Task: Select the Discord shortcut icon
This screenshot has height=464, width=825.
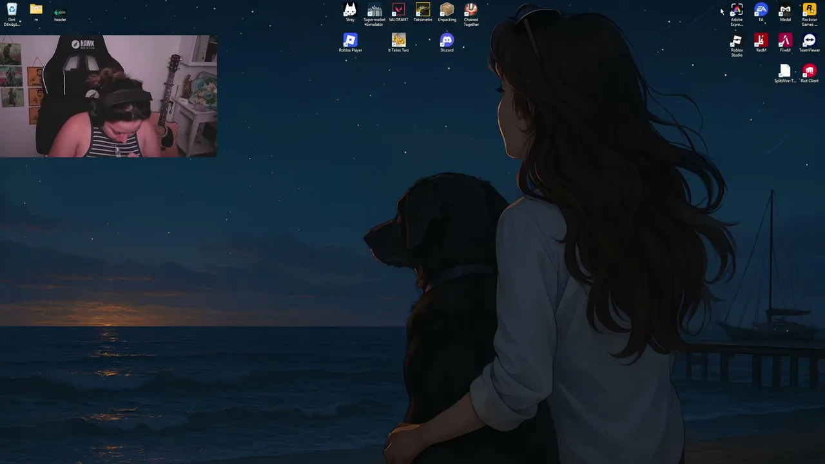Action: (x=447, y=43)
